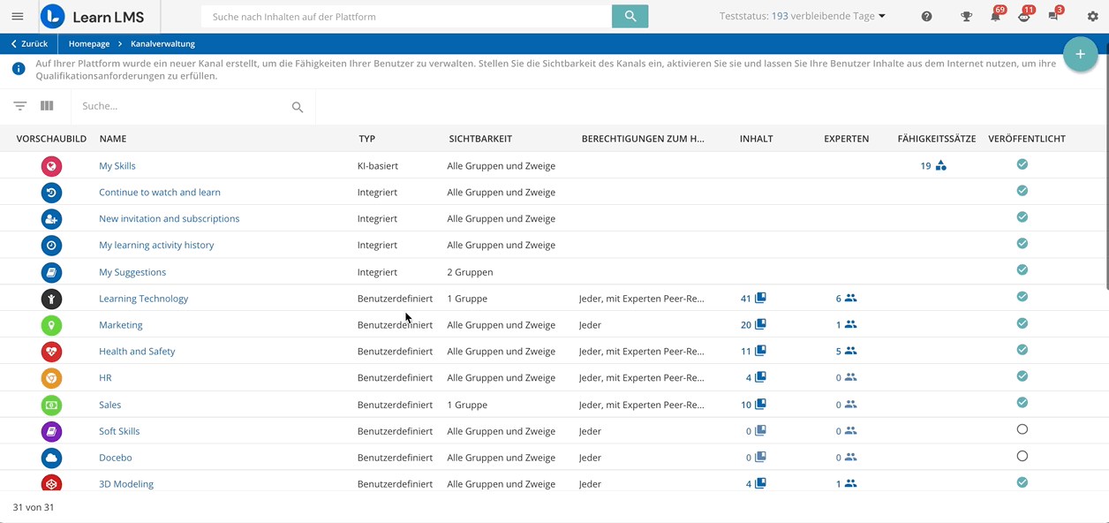Sort by the NAME column header
1109x523 pixels.
click(113, 139)
